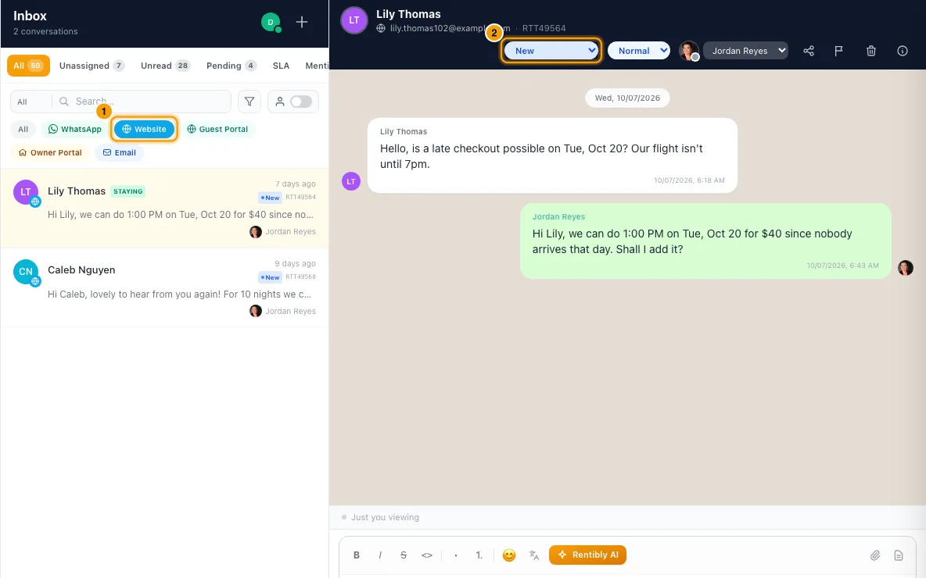Toggle the assigned-to-me switch
The image size is (926, 578).
tap(300, 102)
